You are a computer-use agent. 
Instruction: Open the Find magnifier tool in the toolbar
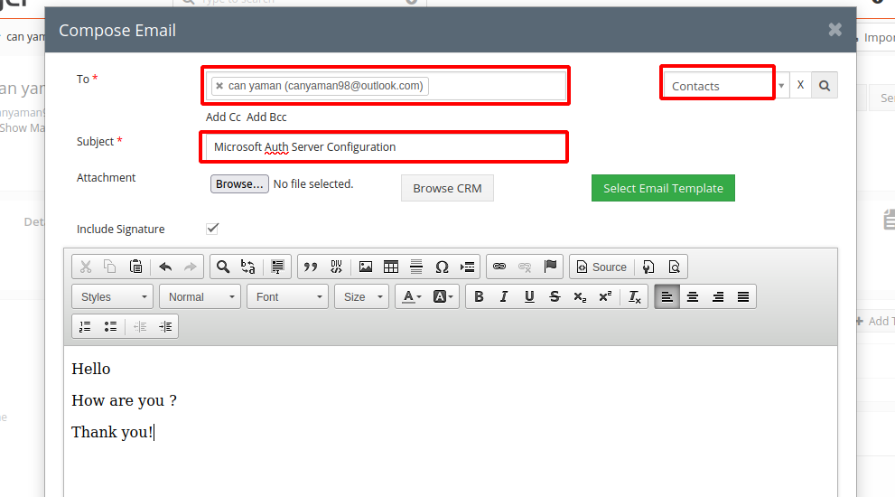click(223, 267)
